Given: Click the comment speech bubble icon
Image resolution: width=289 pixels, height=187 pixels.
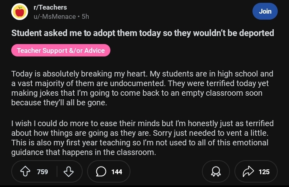Looking at the screenshot, I should click(x=101, y=172).
